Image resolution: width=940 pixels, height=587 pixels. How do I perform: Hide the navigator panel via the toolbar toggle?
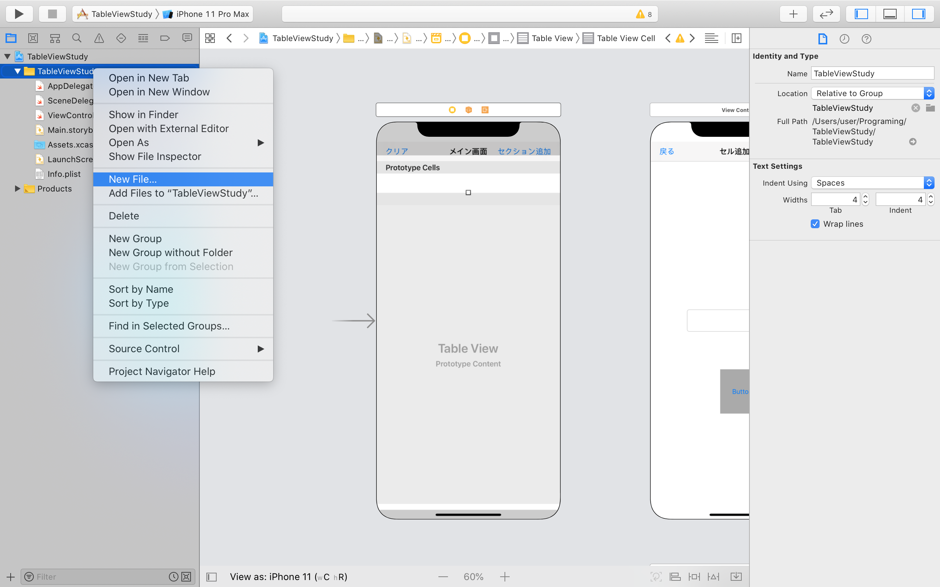coord(861,14)
